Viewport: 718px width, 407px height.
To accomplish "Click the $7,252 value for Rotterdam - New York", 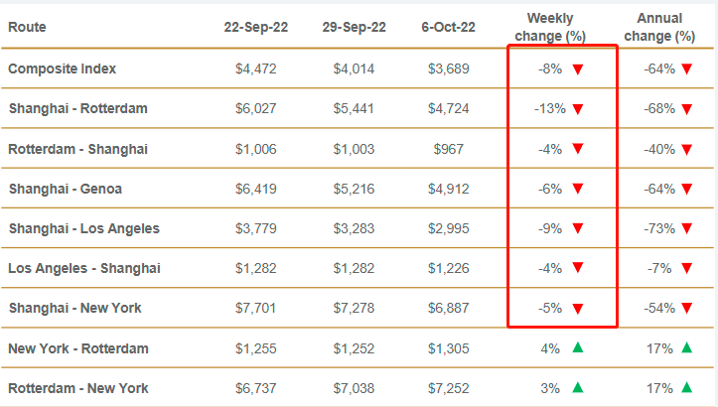I will pyautogui.click(x=451, y=387).
